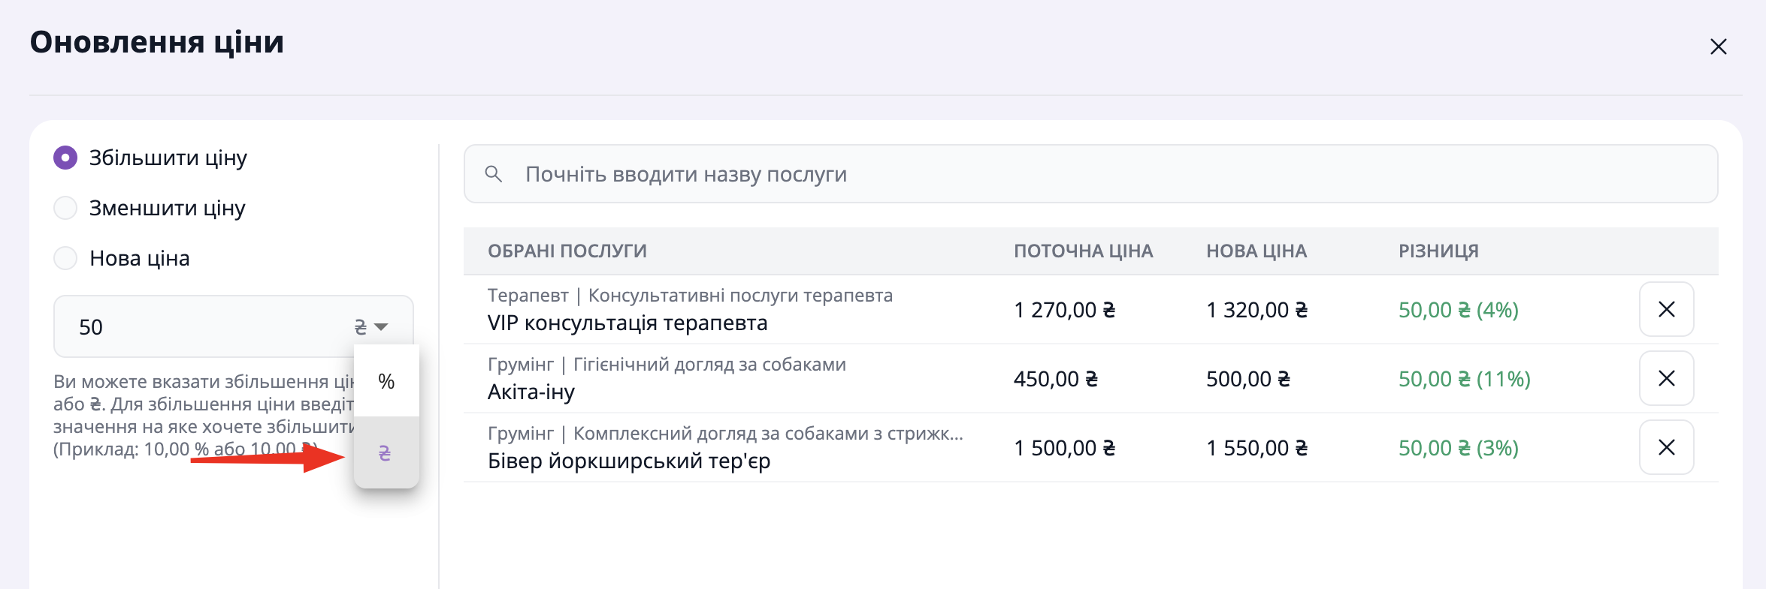
Task: Expand the currency unit dropdown arrow
Action: tap(381, 327)
